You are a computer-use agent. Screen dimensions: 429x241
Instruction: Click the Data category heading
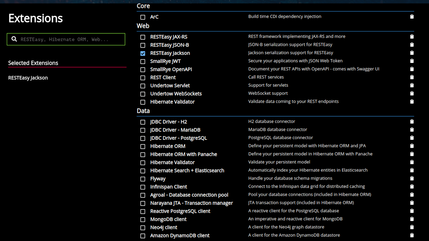pyautogui.click(x=143, y=111)
